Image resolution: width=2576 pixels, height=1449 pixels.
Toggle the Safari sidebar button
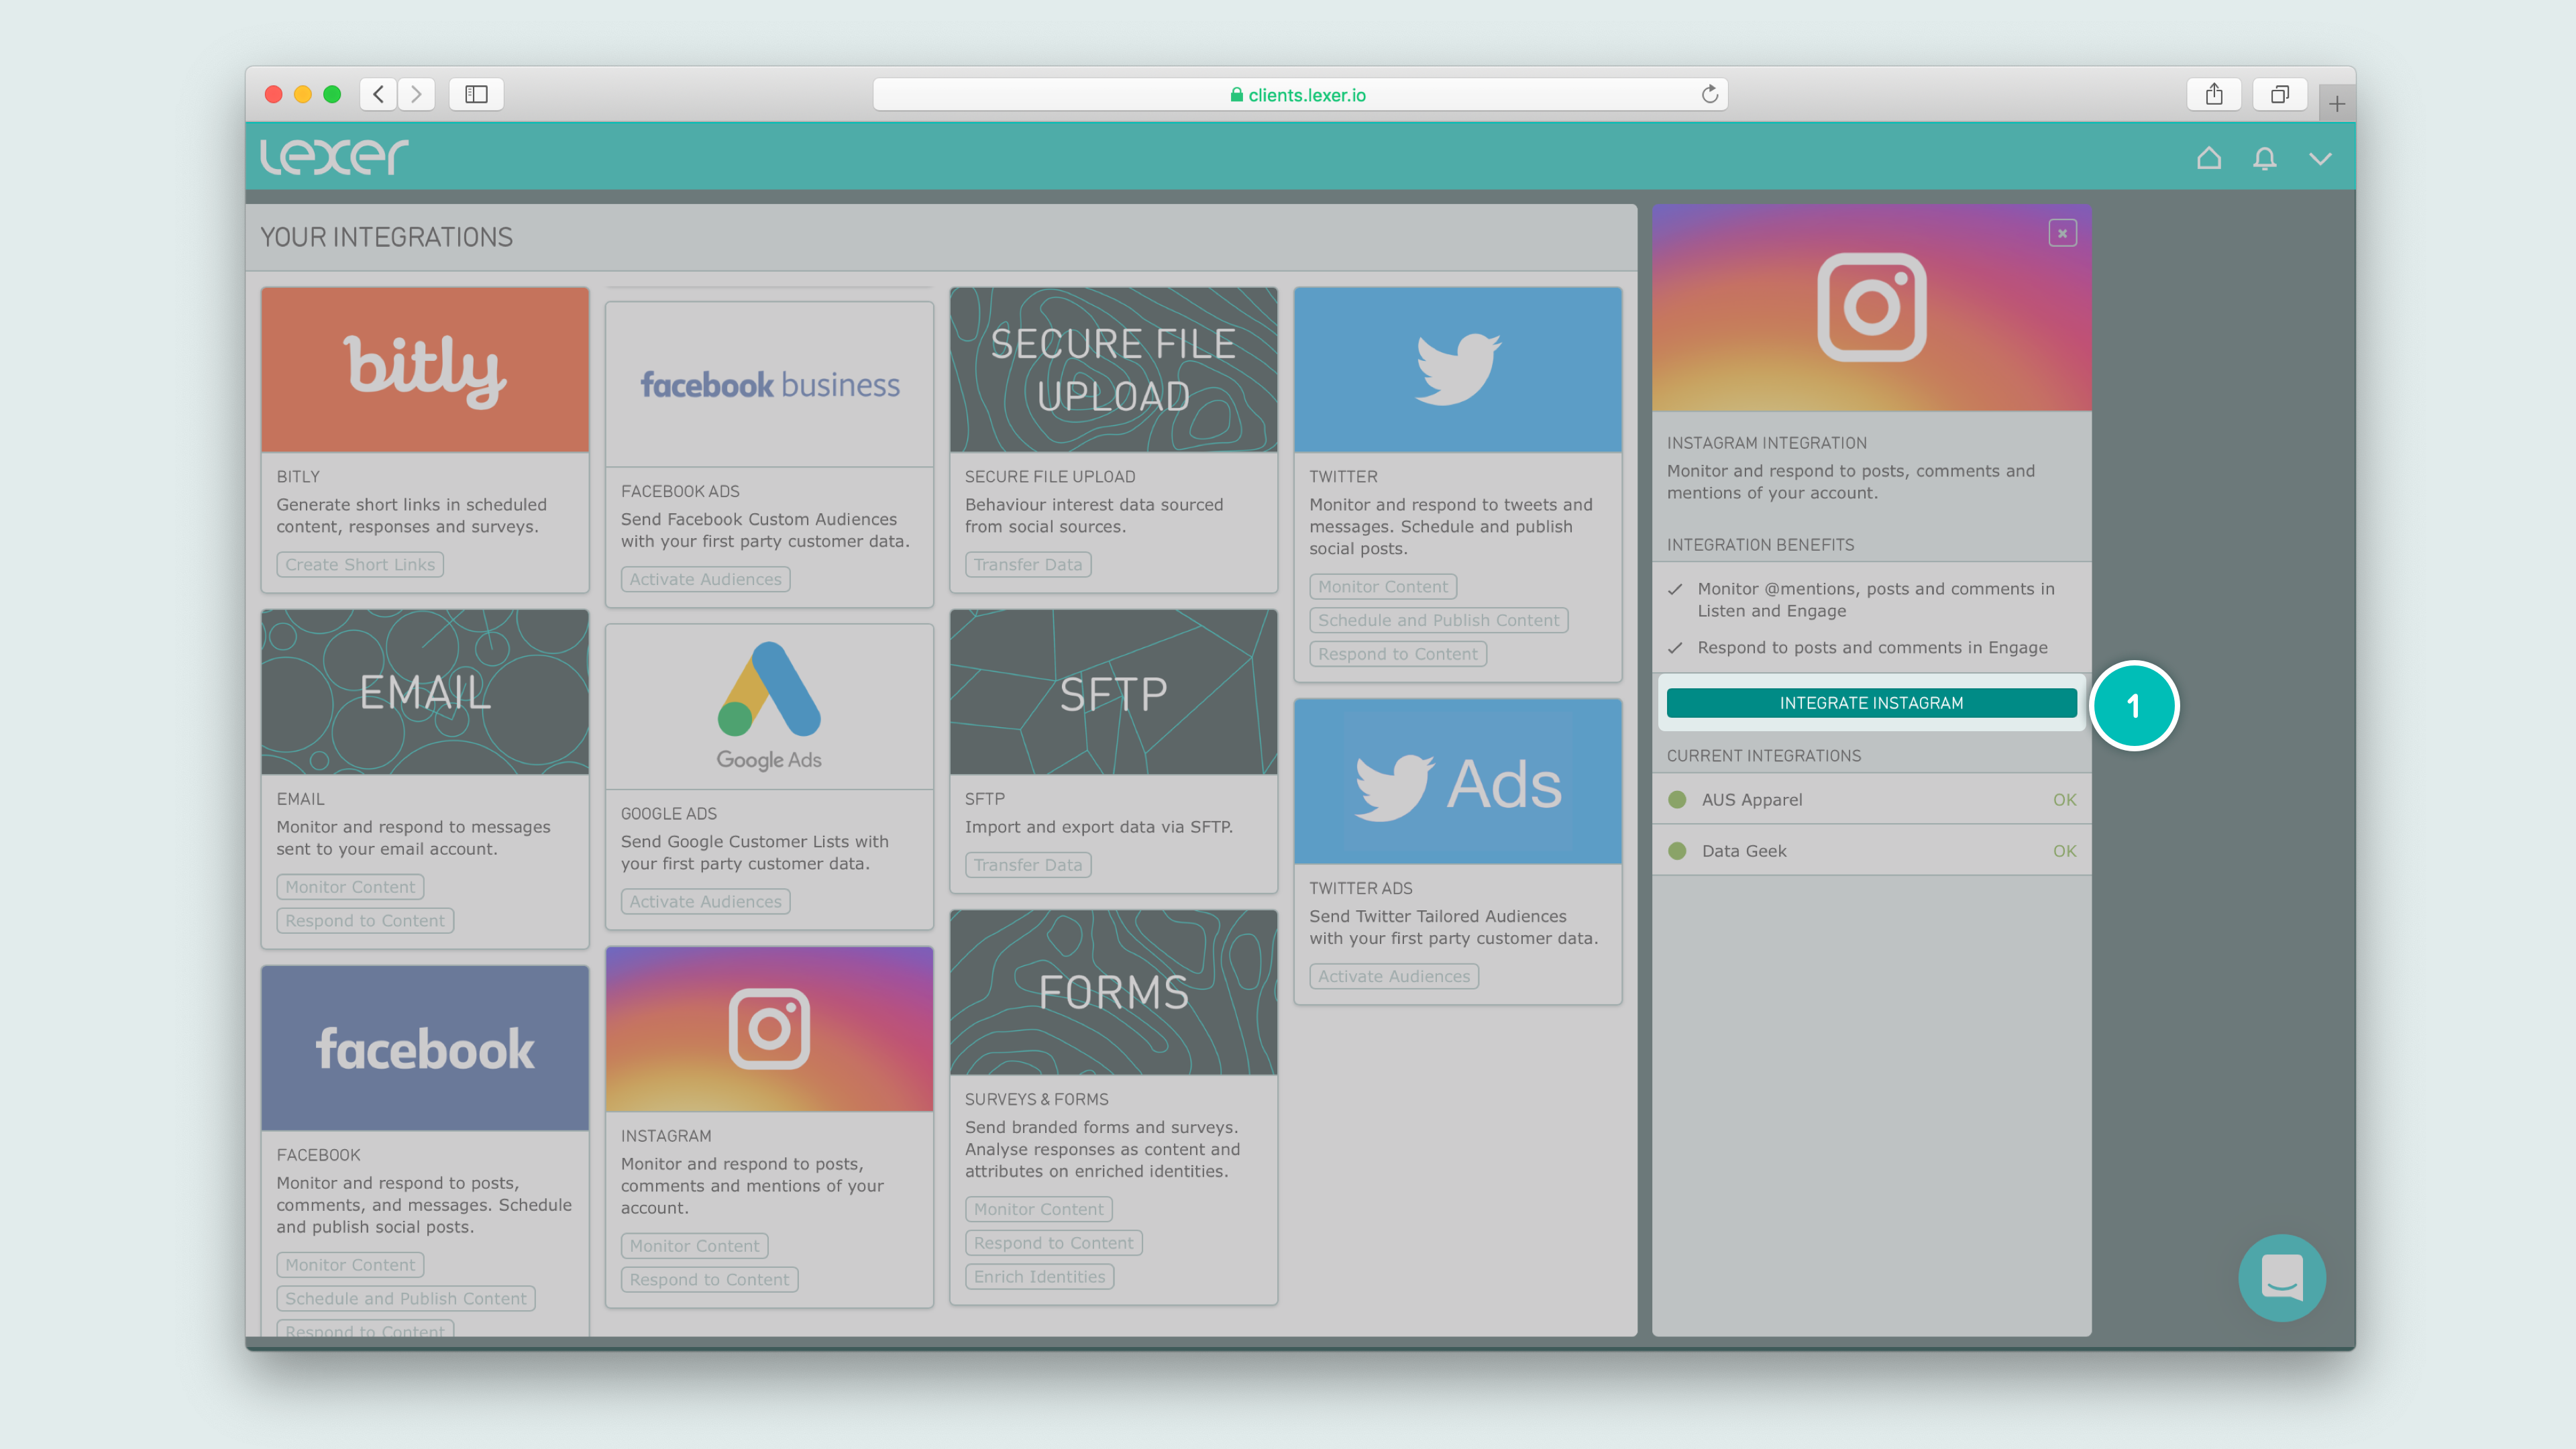(476, 94)
